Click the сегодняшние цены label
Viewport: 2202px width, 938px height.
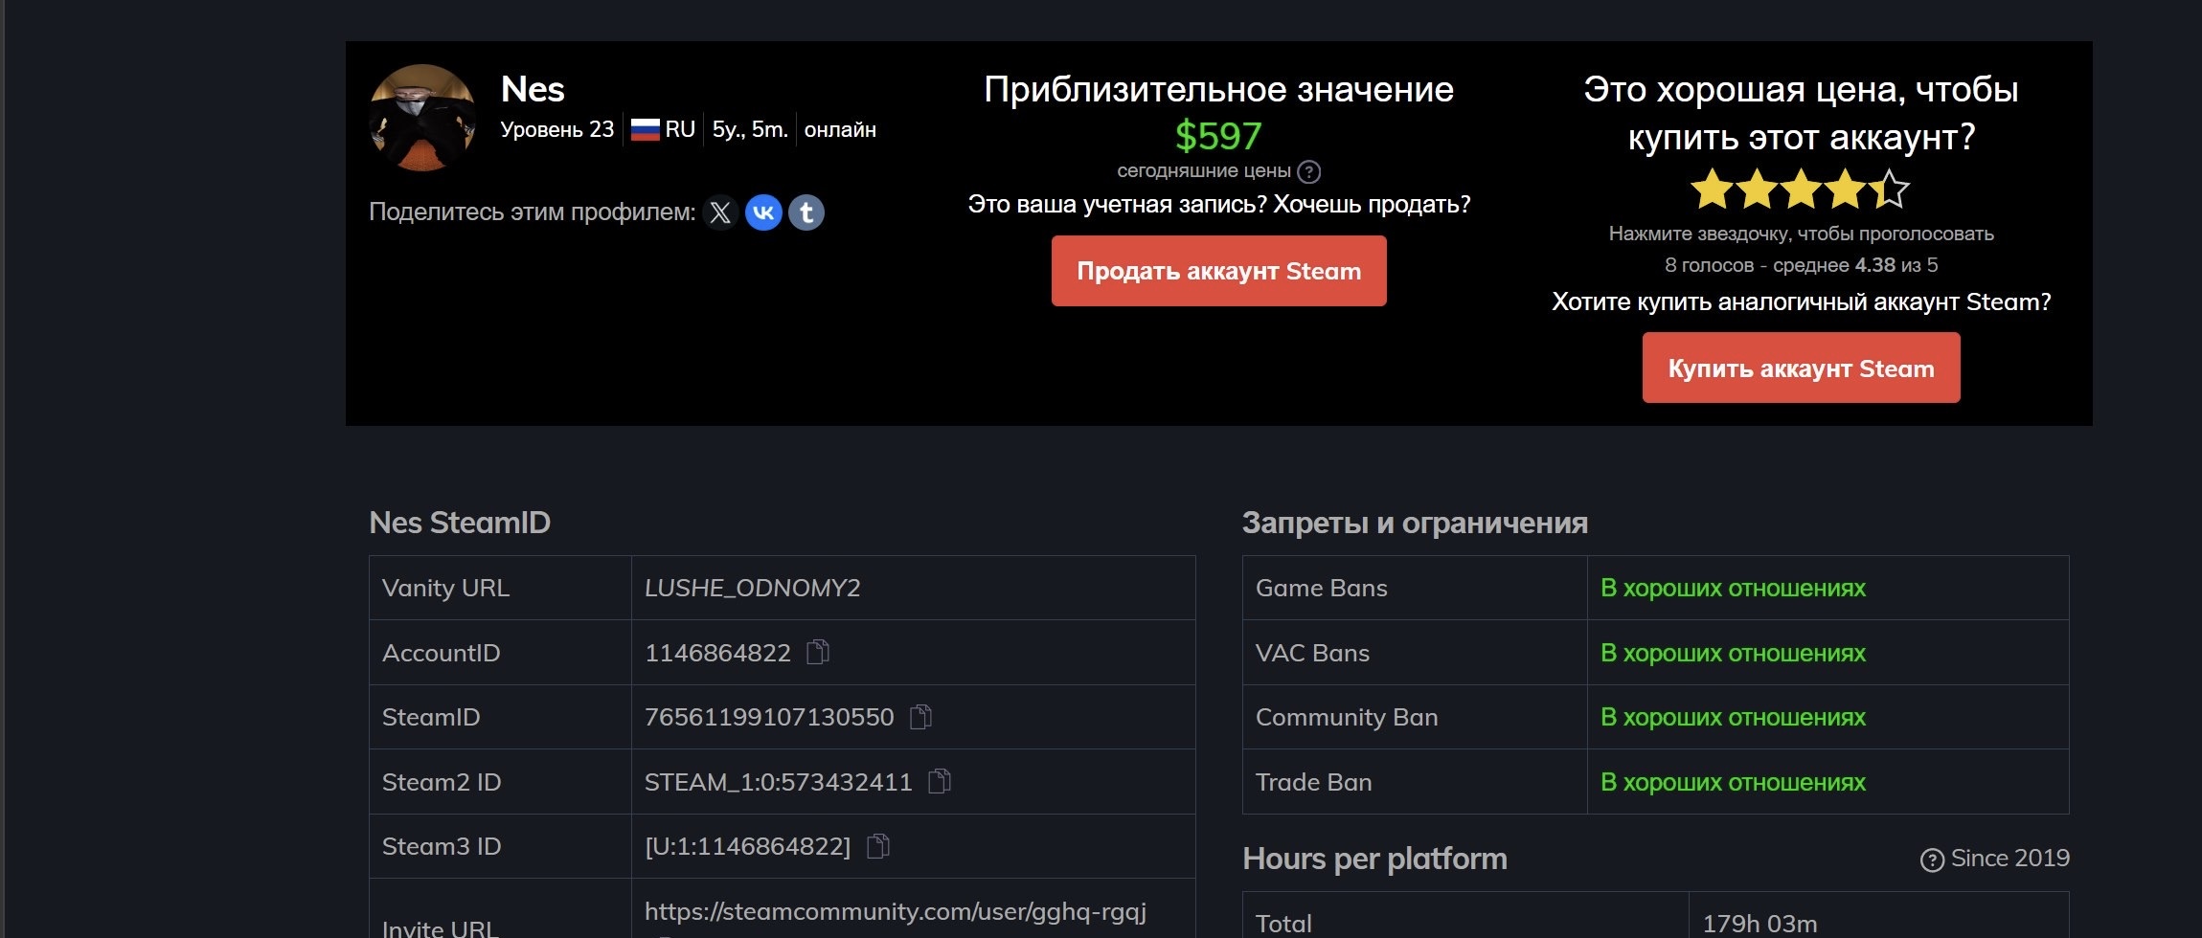click(x=1204, y=171)
